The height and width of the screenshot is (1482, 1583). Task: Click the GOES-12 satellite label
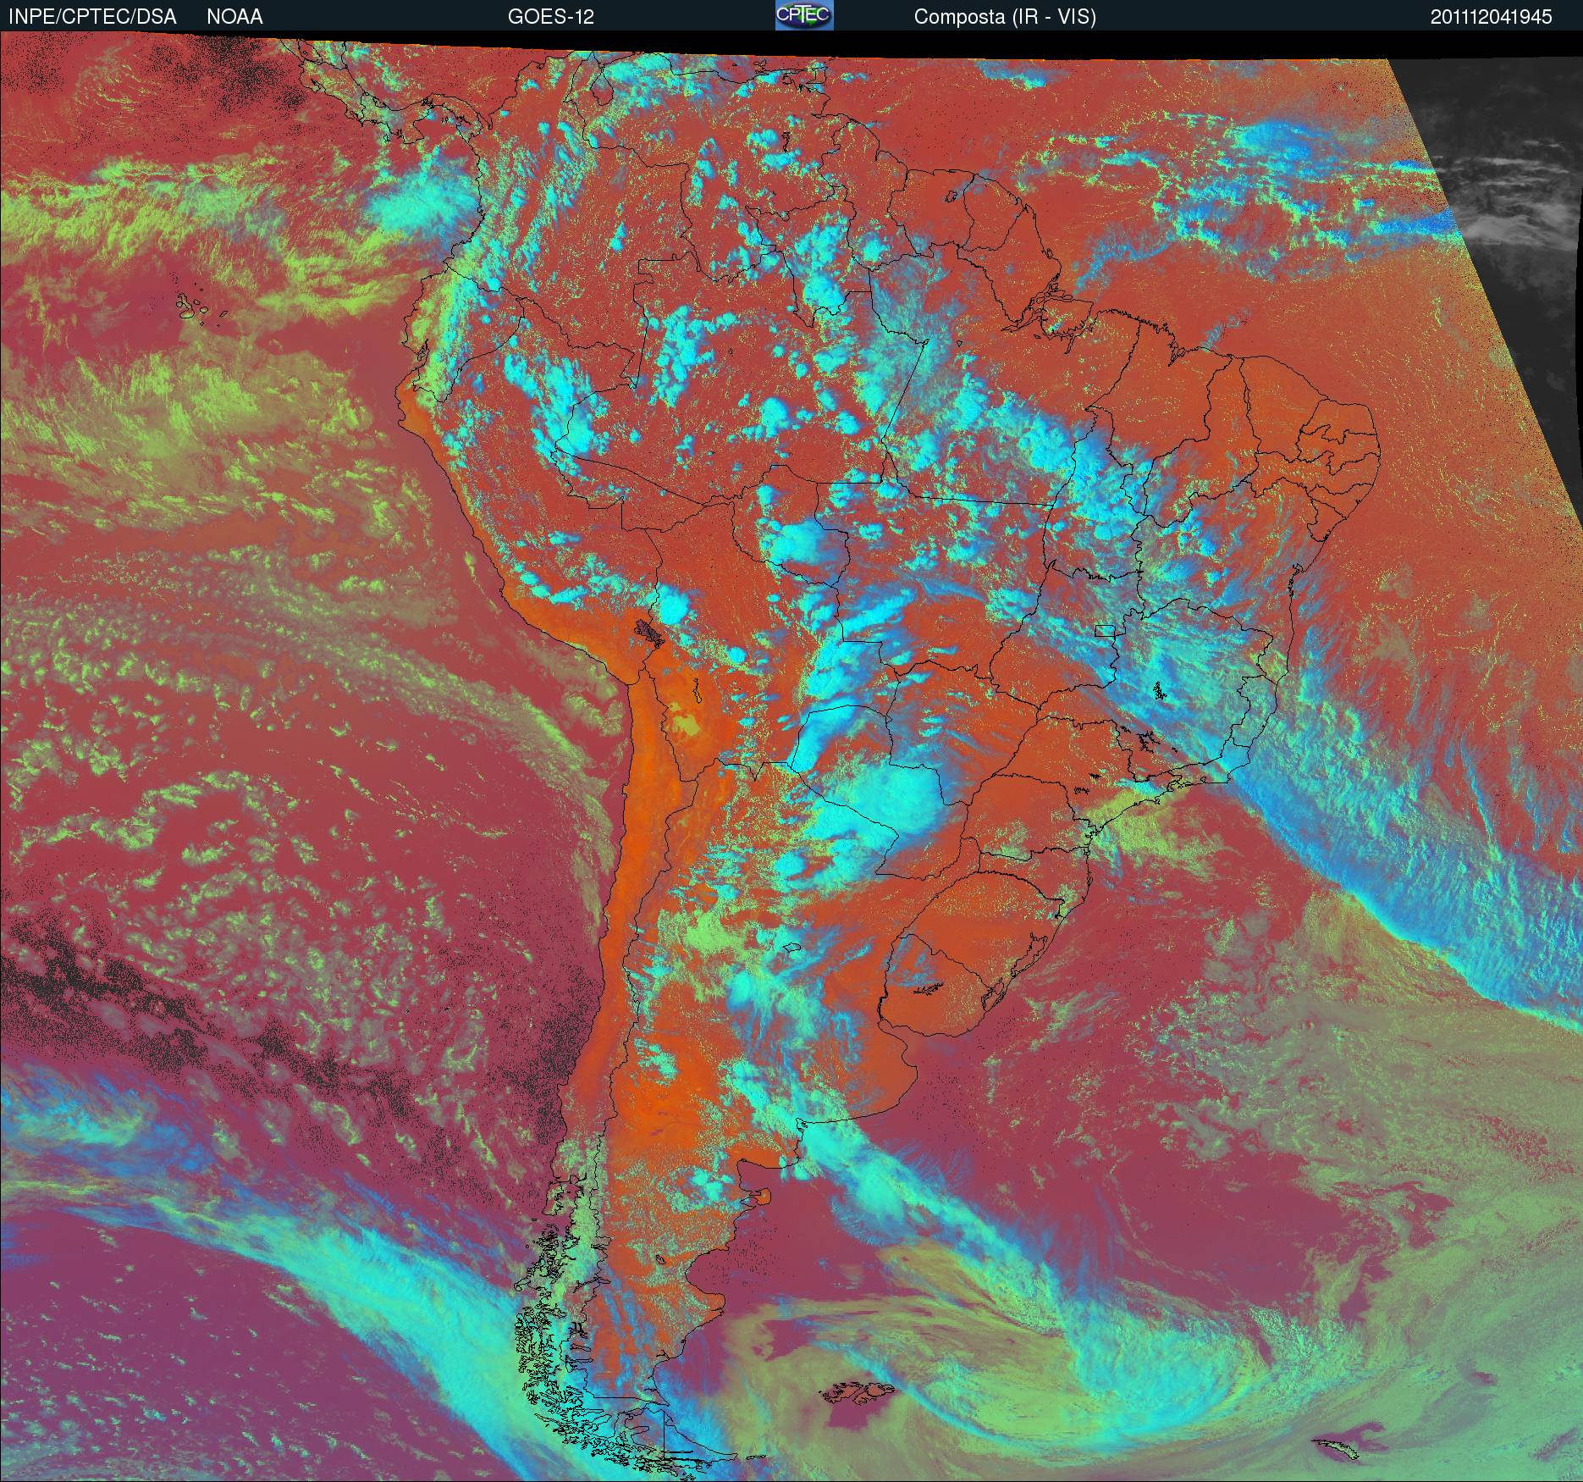coord(551,17)
